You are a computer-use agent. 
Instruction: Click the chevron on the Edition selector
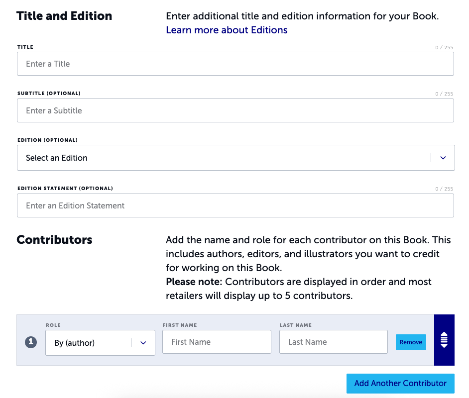click(x=443, y=157)
